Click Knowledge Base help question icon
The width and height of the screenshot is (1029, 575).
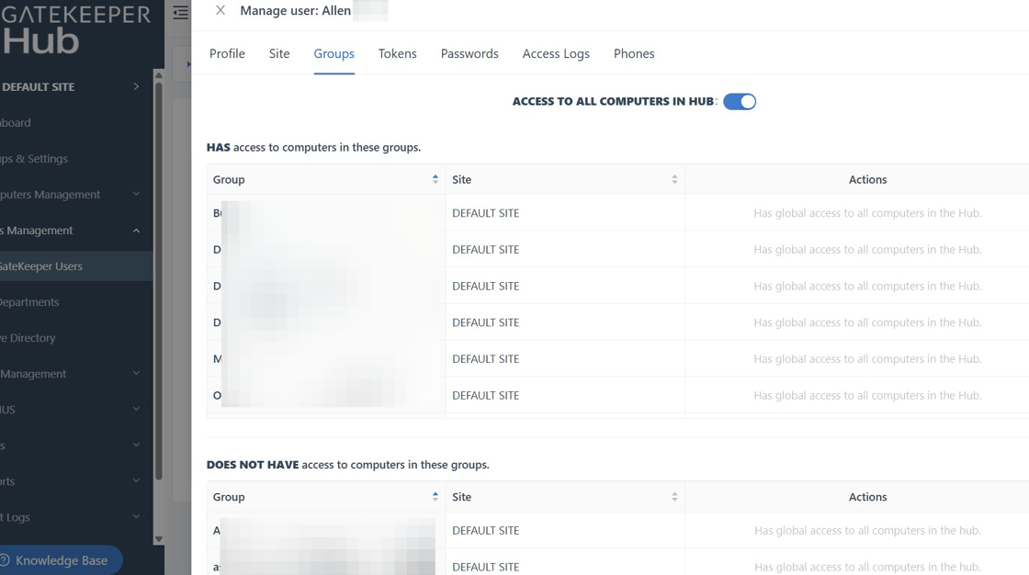pos(5,560)
